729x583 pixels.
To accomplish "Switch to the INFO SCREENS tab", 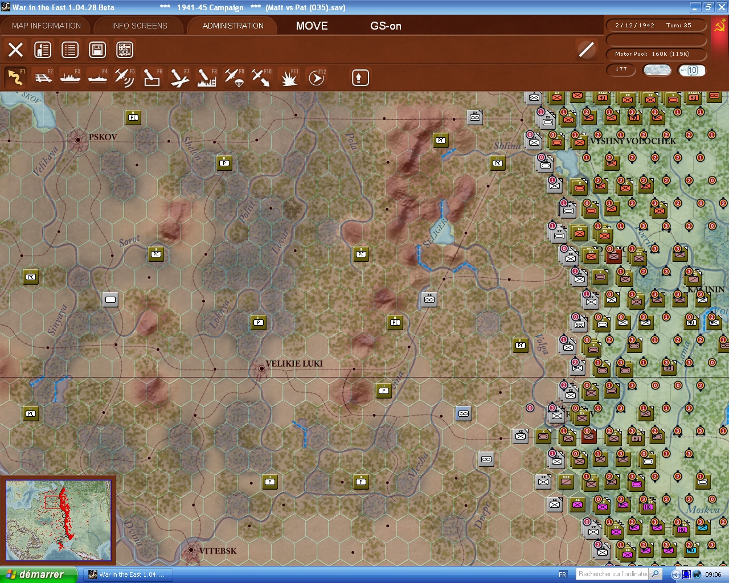I will (140, 26).
